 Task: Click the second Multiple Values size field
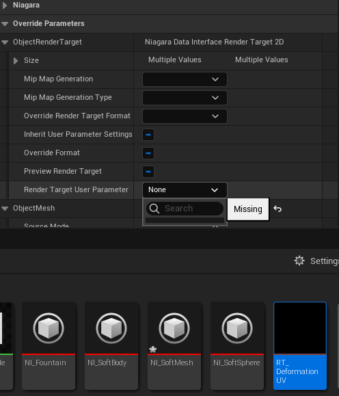[262, 60]
